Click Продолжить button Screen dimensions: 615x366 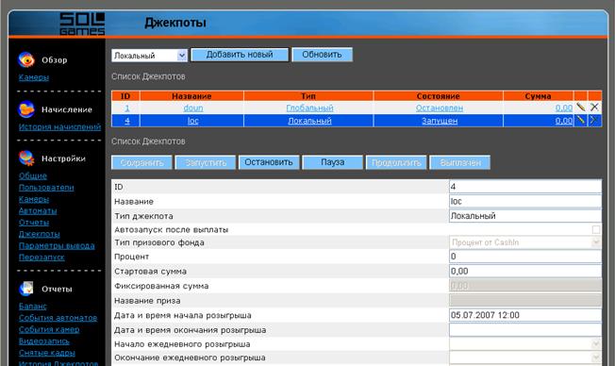pyautogui.click(x=396, y=162)
